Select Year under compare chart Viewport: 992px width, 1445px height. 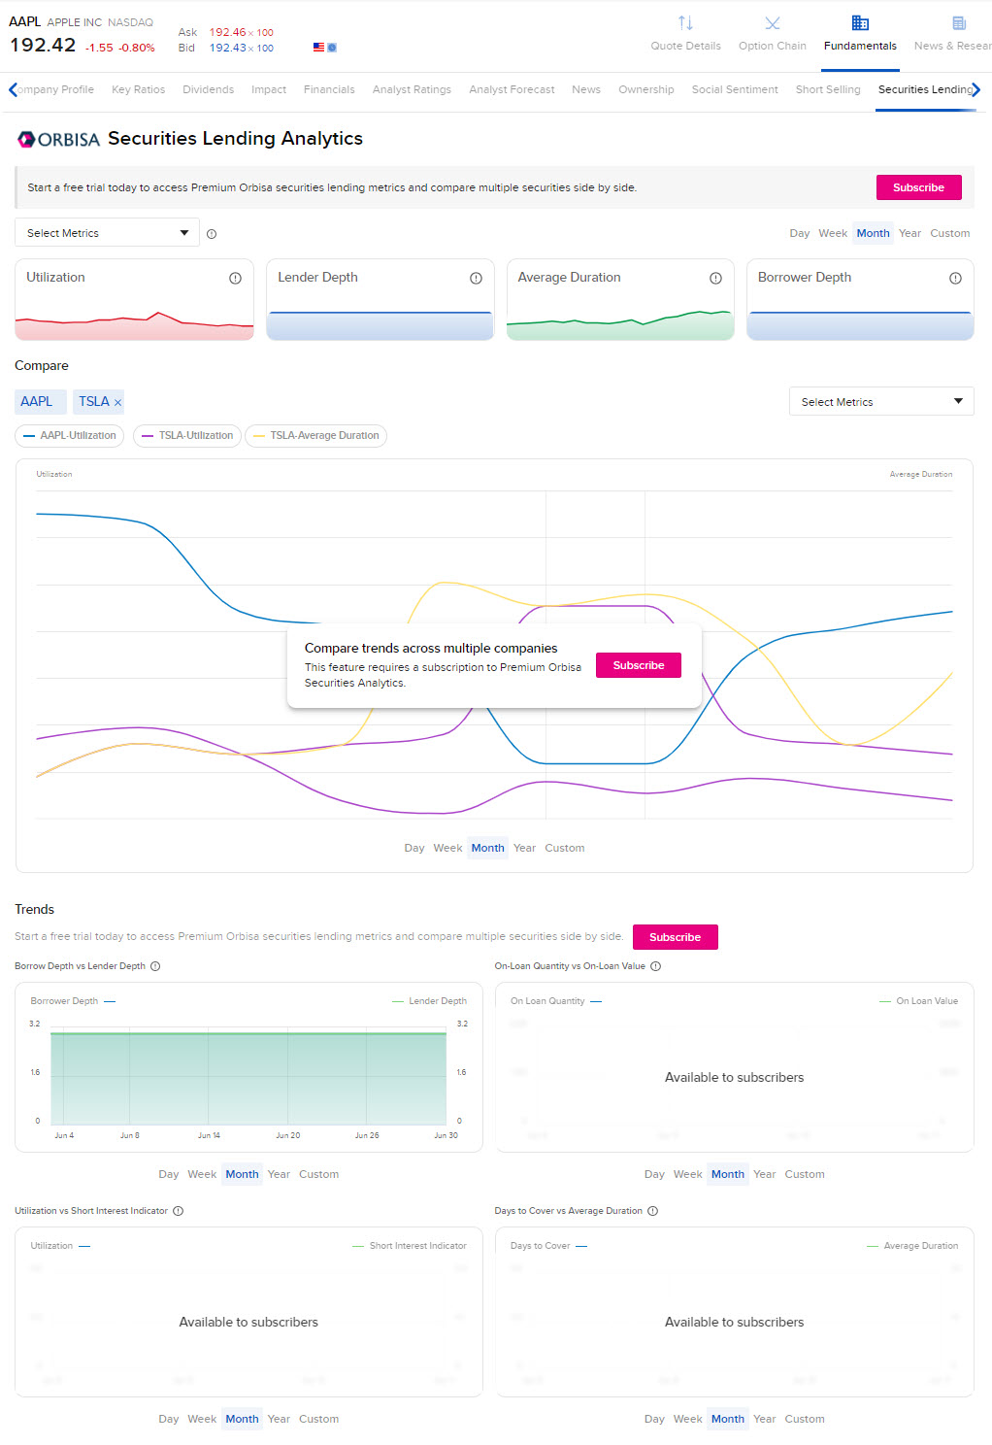524,848
